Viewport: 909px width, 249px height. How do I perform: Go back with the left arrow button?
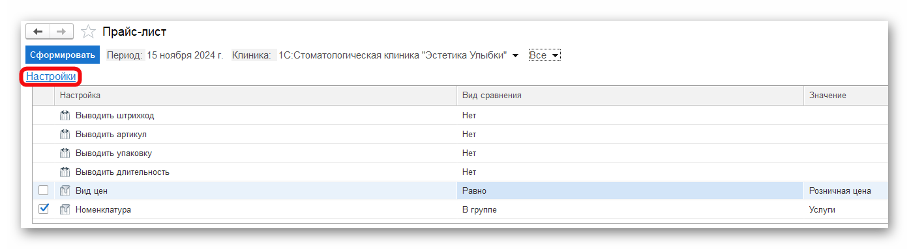click(38, 31)
